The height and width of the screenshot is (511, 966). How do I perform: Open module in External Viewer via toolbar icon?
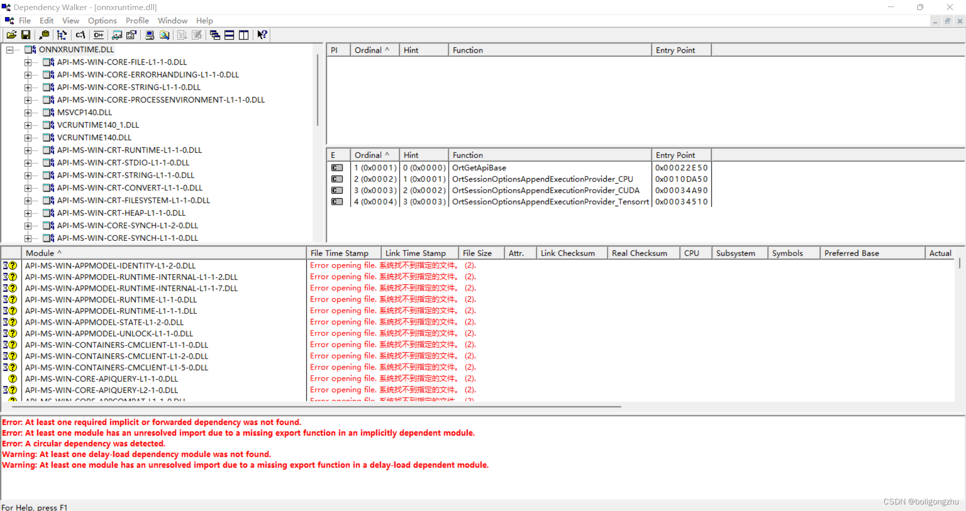pyautogui.click(x=117, y=35)
